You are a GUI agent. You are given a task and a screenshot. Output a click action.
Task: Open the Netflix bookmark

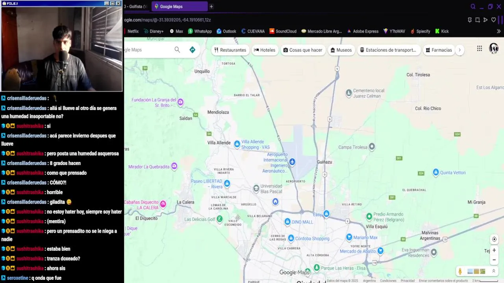(132, 31)
